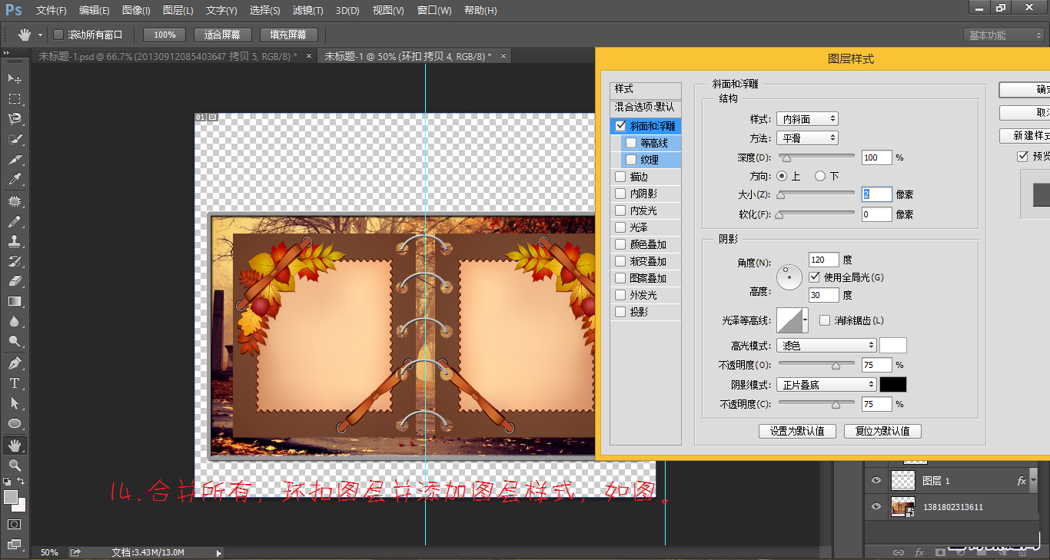Image resolution: width=1050 pixels, height=560 pixels.
Task: Select the Gradient tool
Action: (x=15, y=301)
